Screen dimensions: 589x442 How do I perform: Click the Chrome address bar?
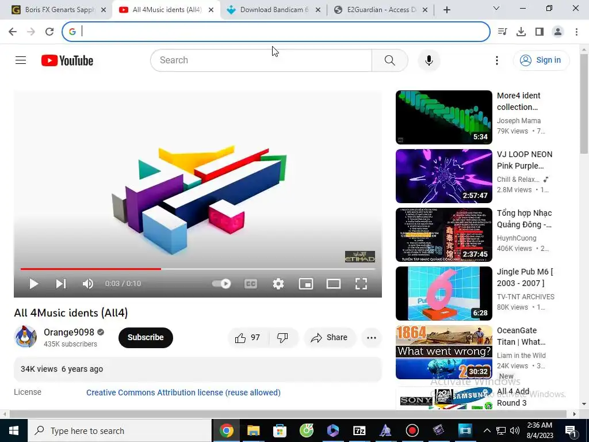[276, 32]
